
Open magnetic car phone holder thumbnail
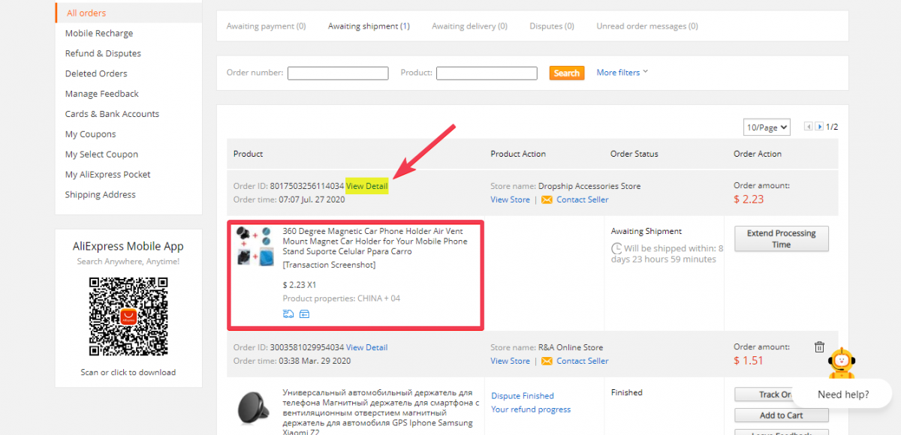(255, 247)
